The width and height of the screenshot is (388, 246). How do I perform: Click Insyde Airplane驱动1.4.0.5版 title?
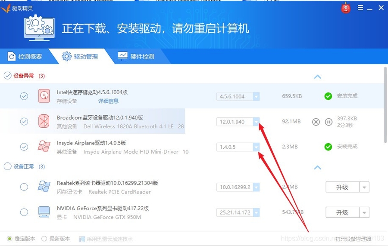click(x=91, y=143)
